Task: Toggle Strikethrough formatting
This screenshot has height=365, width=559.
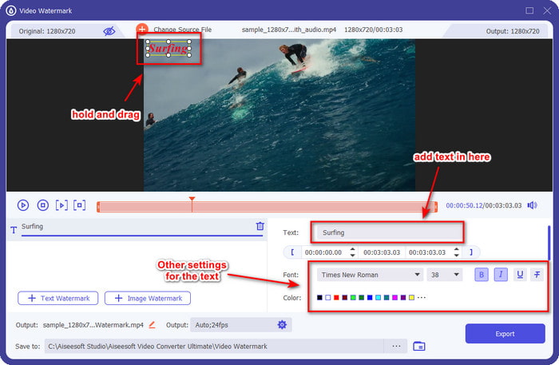Action: click(537, 275)
